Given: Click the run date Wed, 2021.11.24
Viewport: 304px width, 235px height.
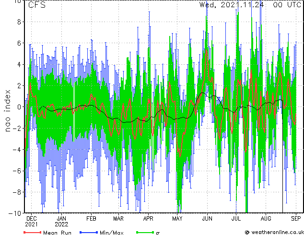Looking at the screenshot, I should tap(232, 5).
